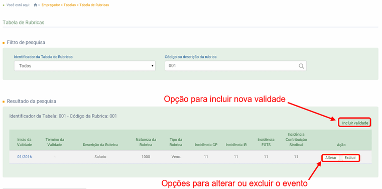Select the Descrição da Rubrica column header
This screenshot has height=189, width=382.
[100, 145]
